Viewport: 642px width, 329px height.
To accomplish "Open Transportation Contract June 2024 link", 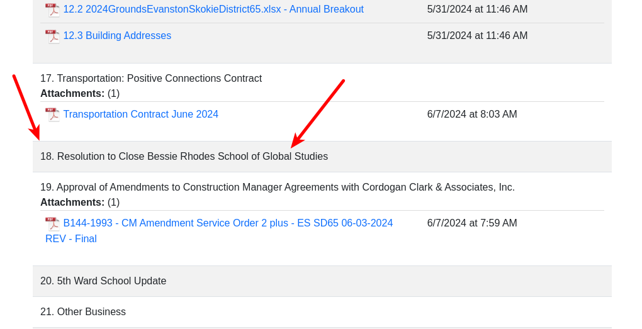I will [x=141, y=114].
